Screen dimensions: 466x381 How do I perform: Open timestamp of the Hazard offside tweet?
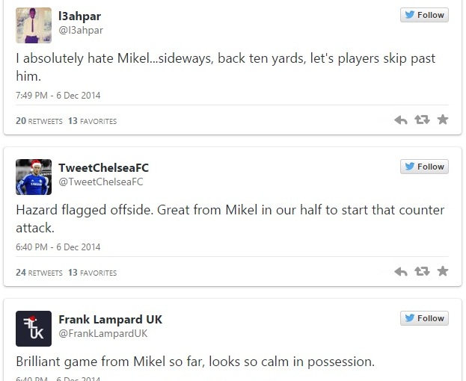[58, 247]
